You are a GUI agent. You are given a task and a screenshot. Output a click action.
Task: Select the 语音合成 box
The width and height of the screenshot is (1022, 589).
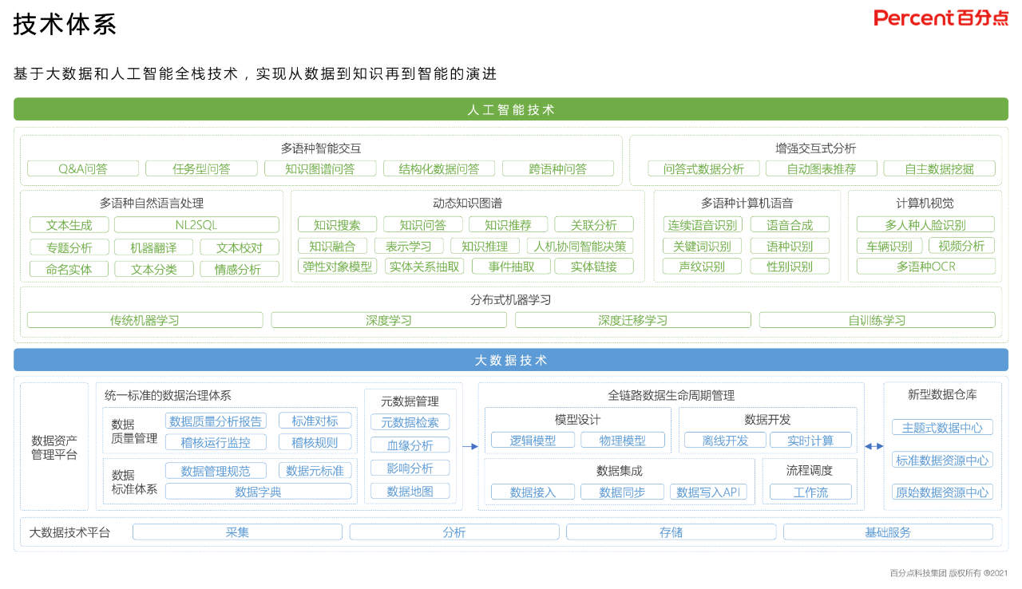tap(790, 225)
